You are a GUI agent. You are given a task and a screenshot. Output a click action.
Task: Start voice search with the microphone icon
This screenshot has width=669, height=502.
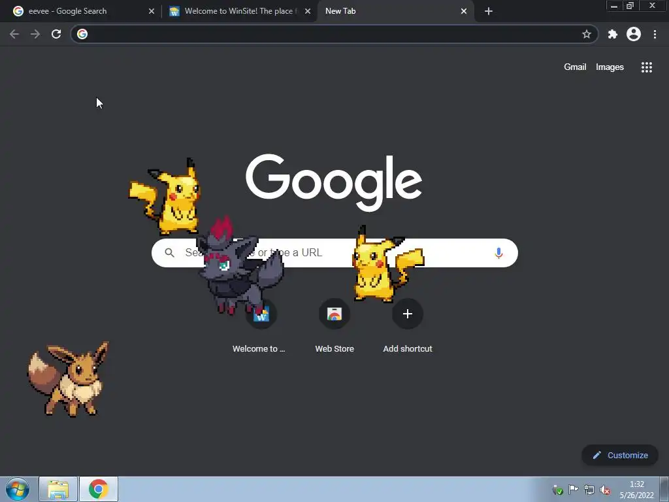tap(498, 253)
